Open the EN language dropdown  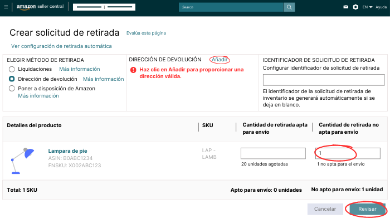[367, 7]
